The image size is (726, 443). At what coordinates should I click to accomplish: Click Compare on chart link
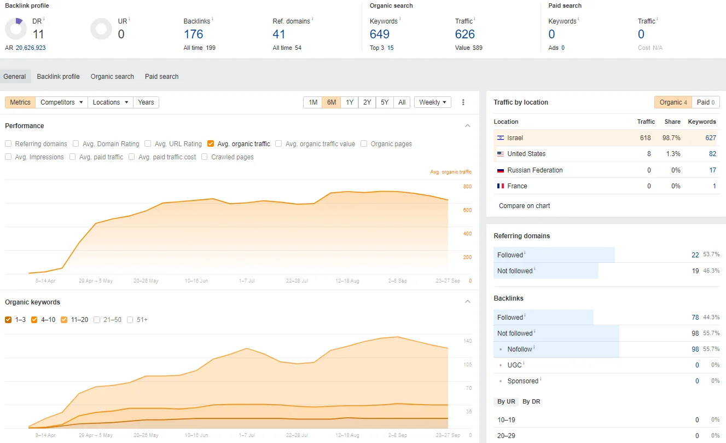click(x=524, y=206)
